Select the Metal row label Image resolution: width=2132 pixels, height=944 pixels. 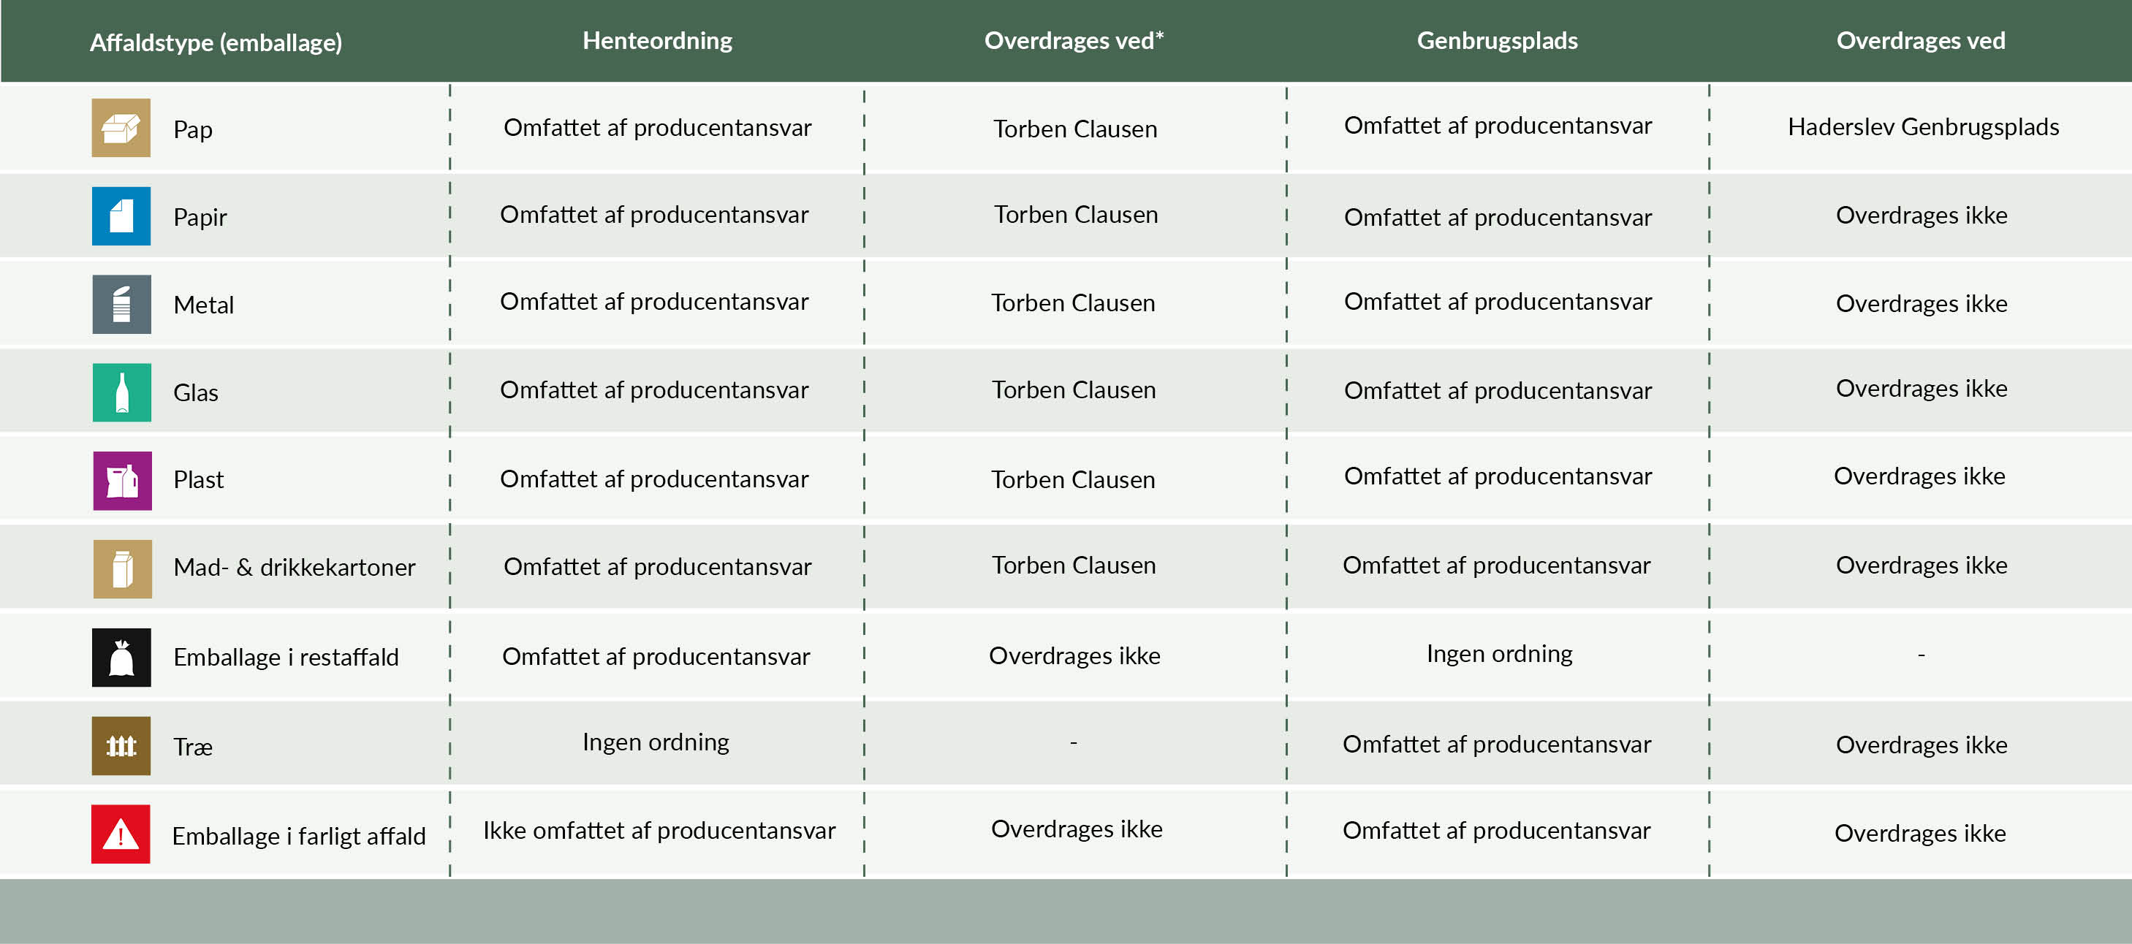point(204,305)
